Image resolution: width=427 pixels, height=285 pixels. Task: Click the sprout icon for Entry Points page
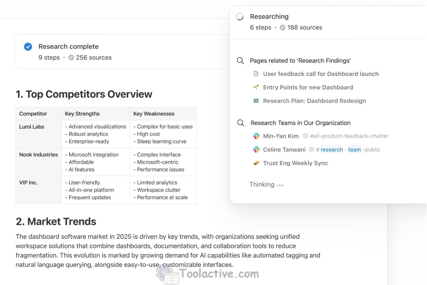(256, 87)
